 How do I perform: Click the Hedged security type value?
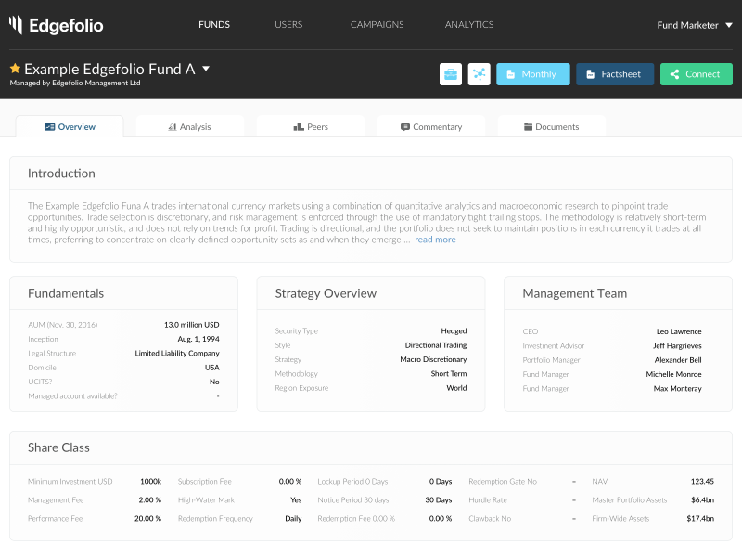[x=454, y=331]
